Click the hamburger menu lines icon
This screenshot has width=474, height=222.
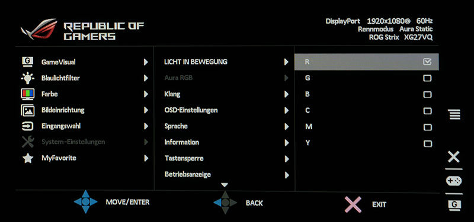(454, 115)
